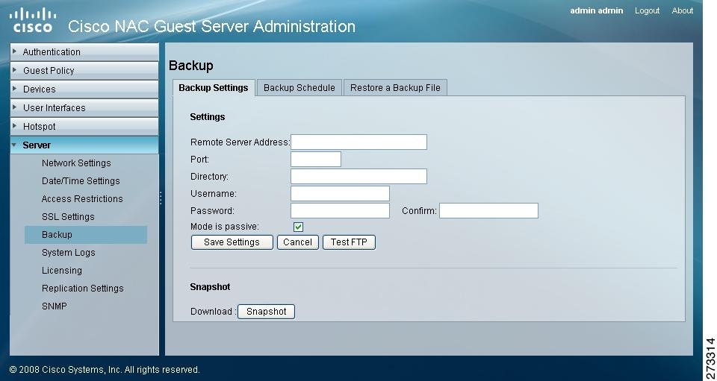Click the Cancel button
Viewport: 717px width, 381px height.
pos(297,242)
